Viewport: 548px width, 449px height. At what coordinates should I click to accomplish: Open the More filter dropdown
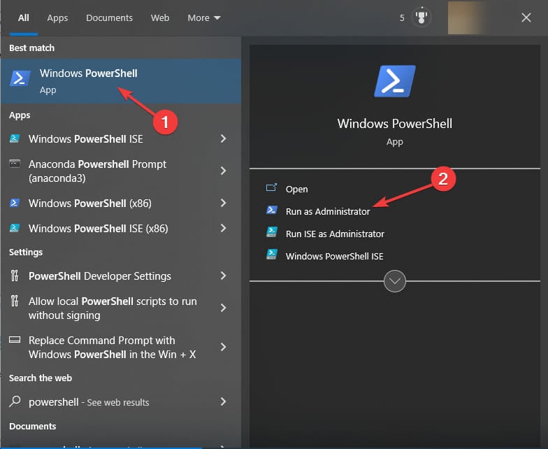(203, 18)
